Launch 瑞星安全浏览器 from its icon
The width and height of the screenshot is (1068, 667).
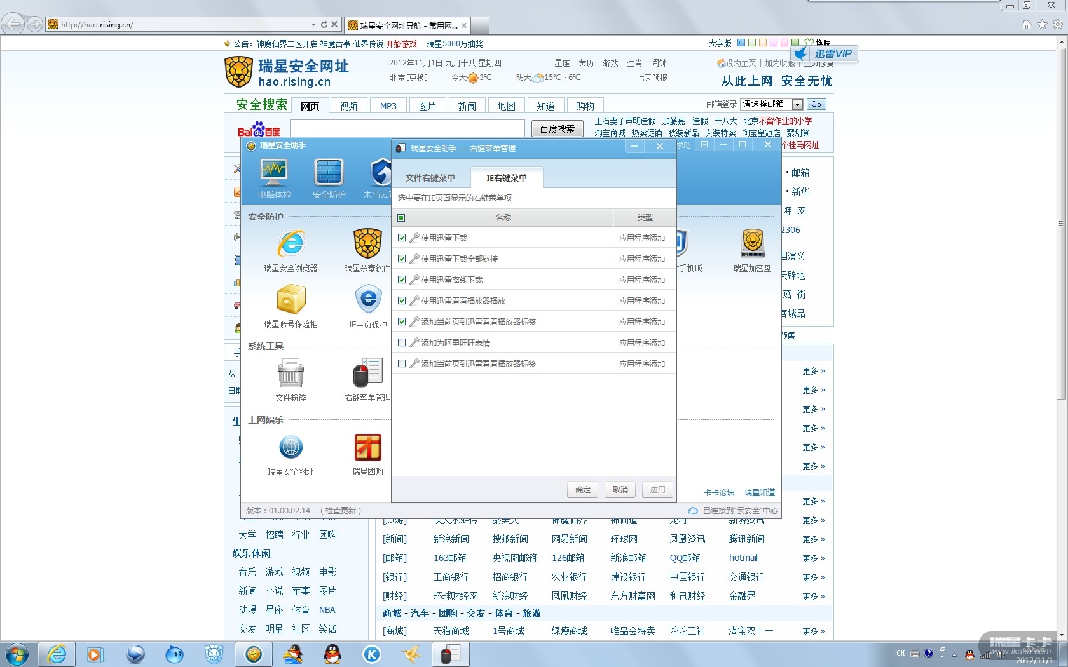point(291,244)
